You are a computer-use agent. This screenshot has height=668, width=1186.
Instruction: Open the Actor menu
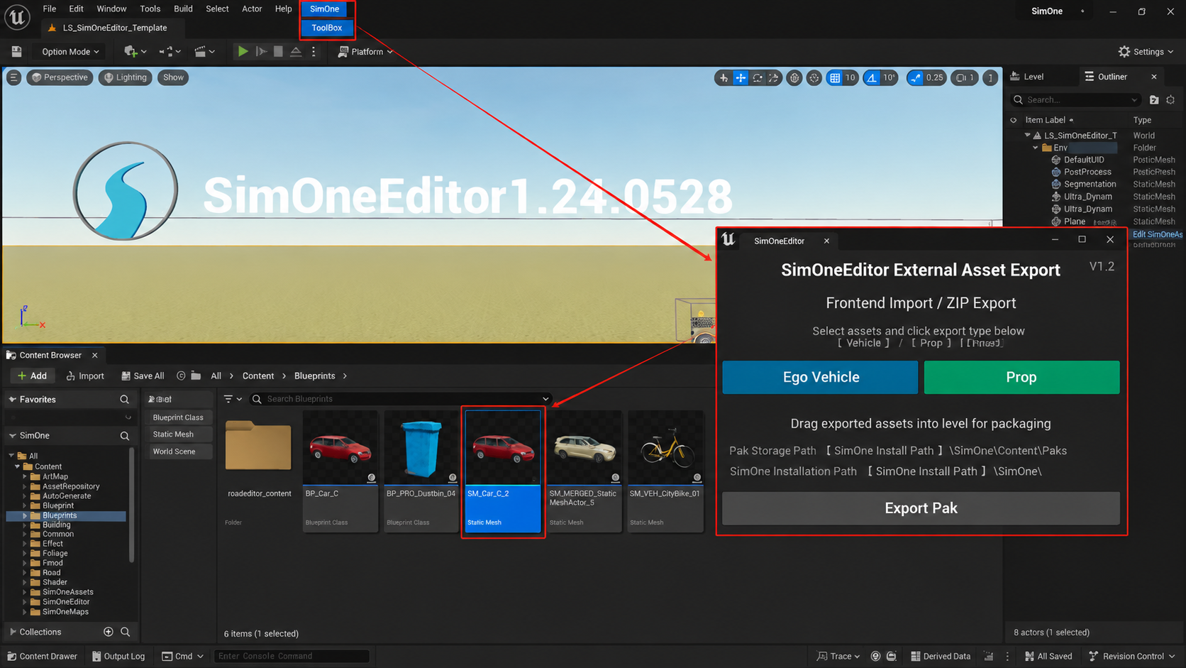252,9
